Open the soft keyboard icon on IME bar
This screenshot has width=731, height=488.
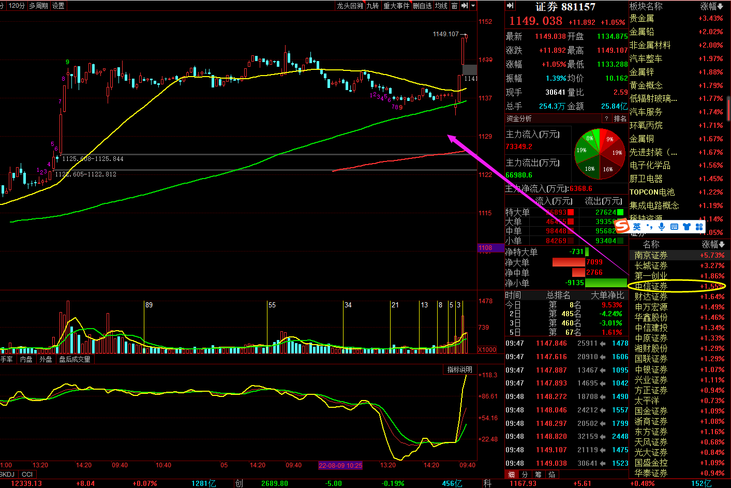tap(674, 227)
